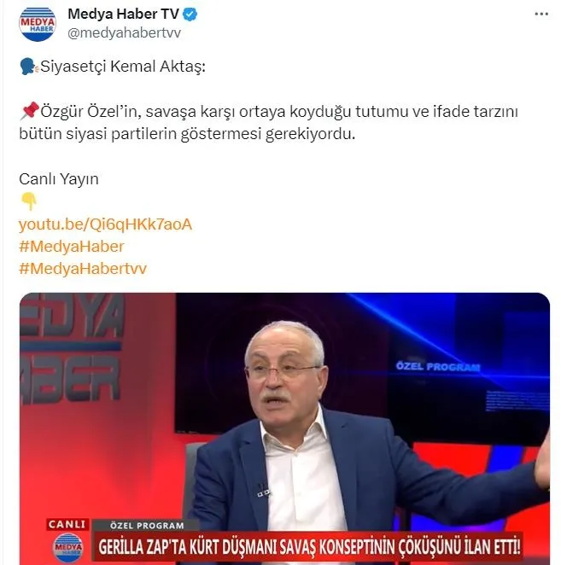Open the @medyahabertvv handle
This screenshot has height=565, width=561.
tap(124, 32)
